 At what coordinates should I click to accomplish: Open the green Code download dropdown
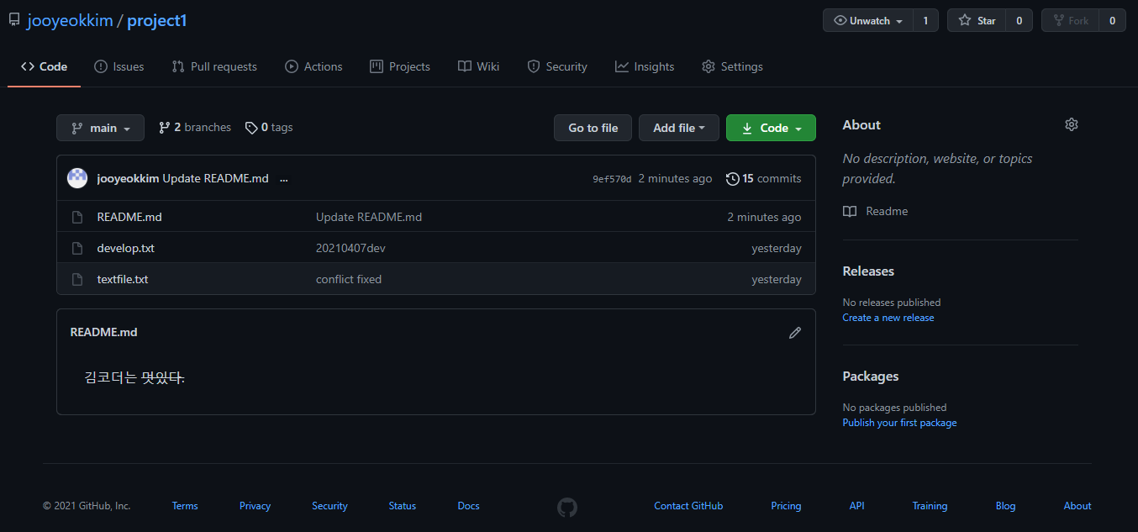771,128
